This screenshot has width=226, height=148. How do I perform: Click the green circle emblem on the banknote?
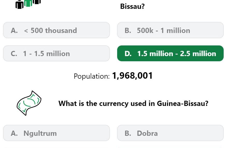tap(29, 102)
